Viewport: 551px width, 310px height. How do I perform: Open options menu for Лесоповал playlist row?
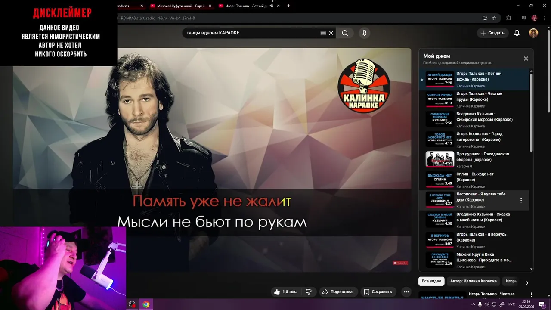click(521, 200)
